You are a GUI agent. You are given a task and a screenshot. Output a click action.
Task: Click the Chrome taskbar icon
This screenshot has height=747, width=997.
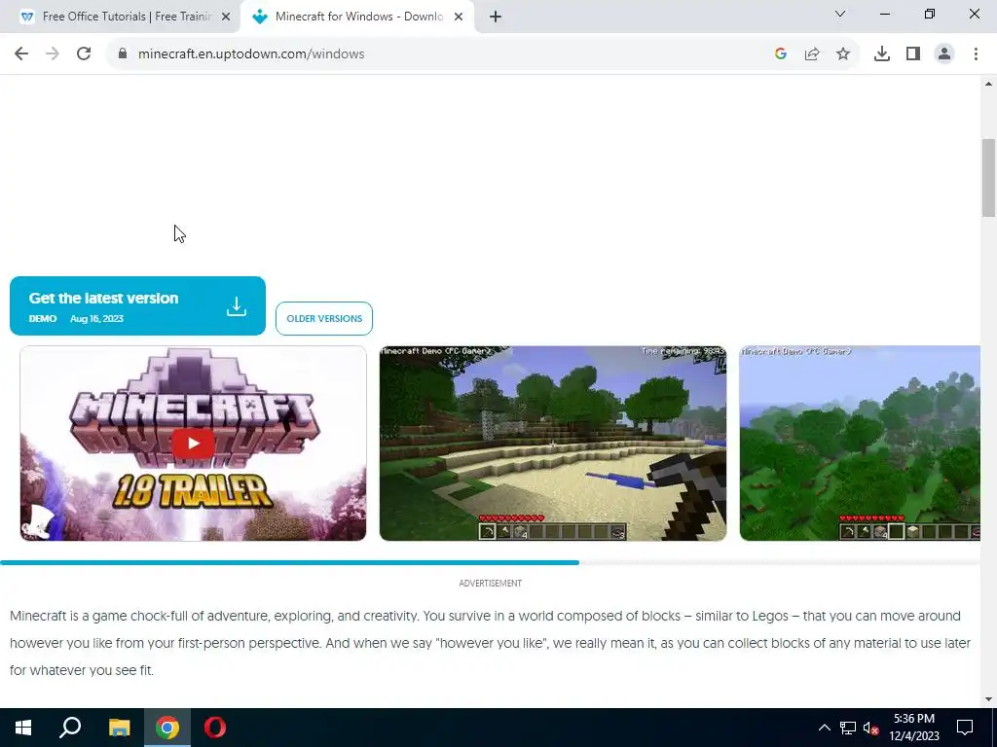tap(167, 728)
